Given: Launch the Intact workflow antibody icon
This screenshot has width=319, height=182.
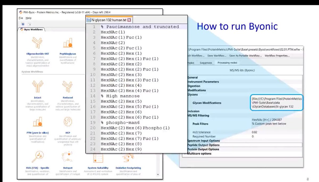Looking at the screenshot, I should click(x=37, y=87).
